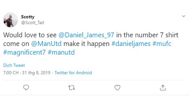Click the "make it happen" tweet text
The height and width of the screenshot is (107, 190).
86,44
